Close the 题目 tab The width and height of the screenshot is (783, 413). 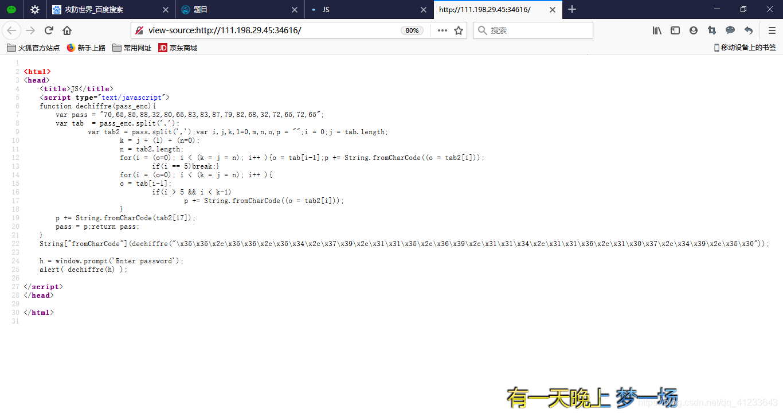pos(295,10)
